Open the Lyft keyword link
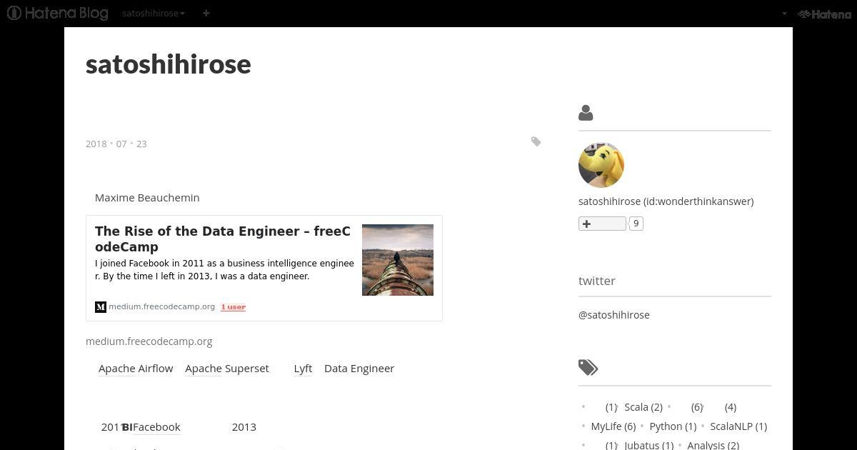 click(303, 369)
